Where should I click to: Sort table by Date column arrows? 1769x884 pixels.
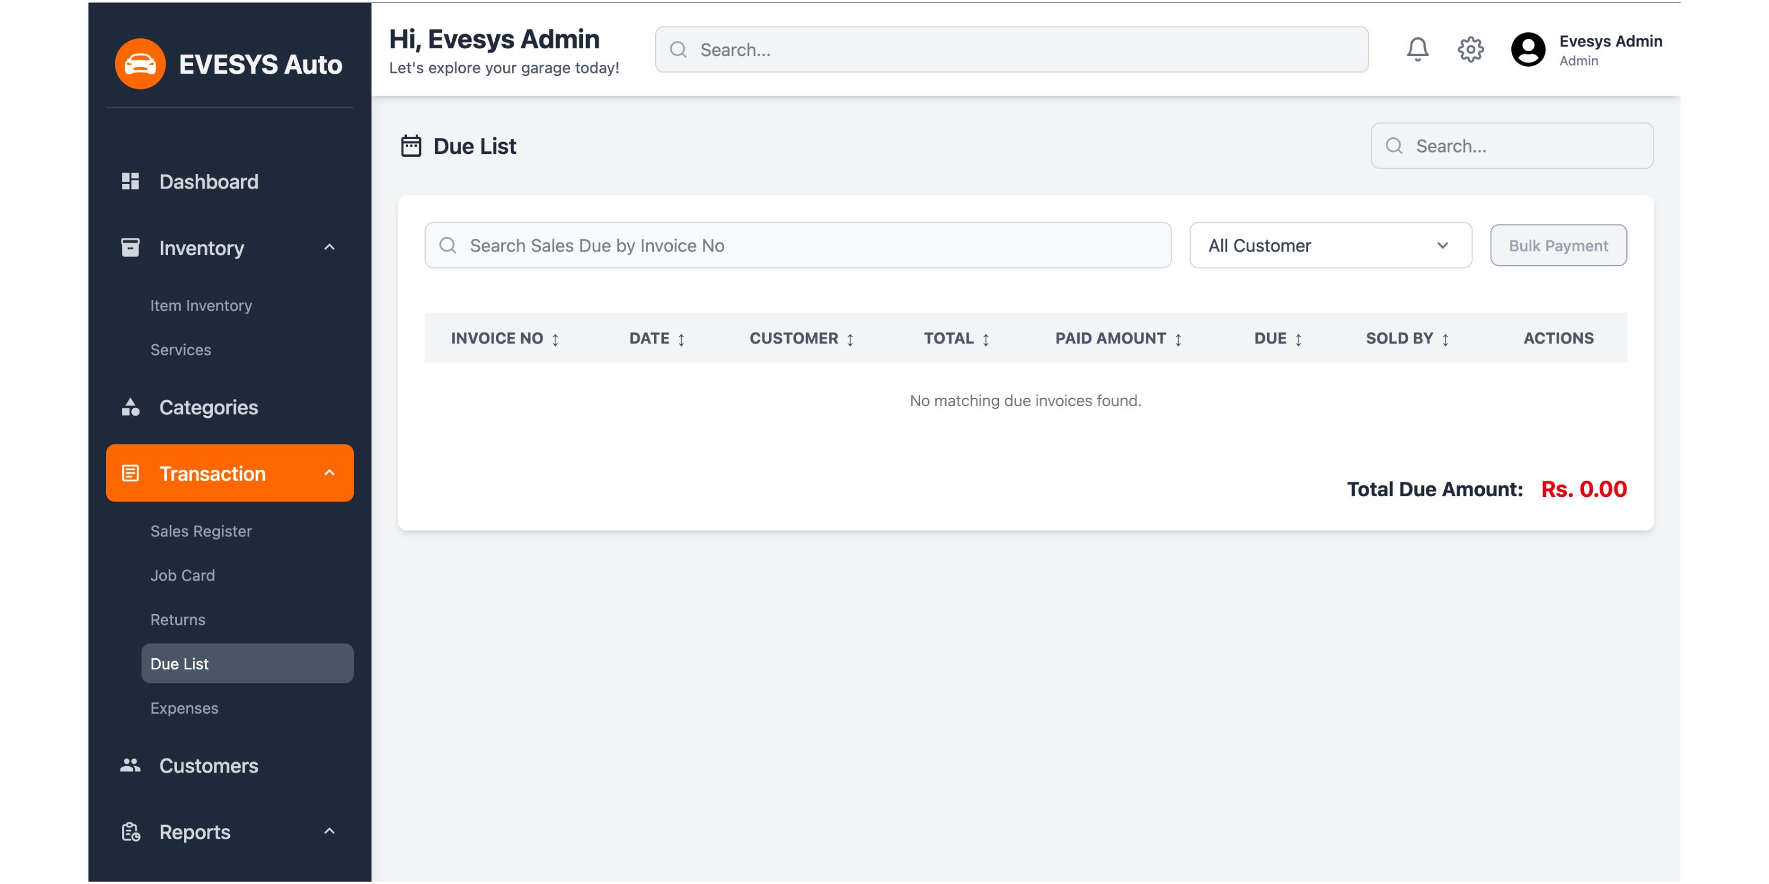[x=681, y=339]
